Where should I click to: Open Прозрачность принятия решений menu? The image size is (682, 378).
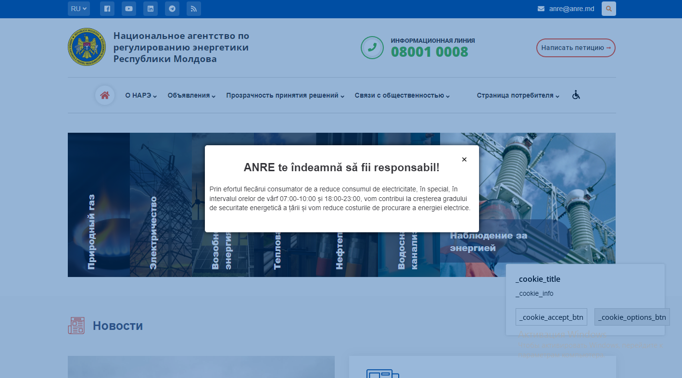[285, 96]
